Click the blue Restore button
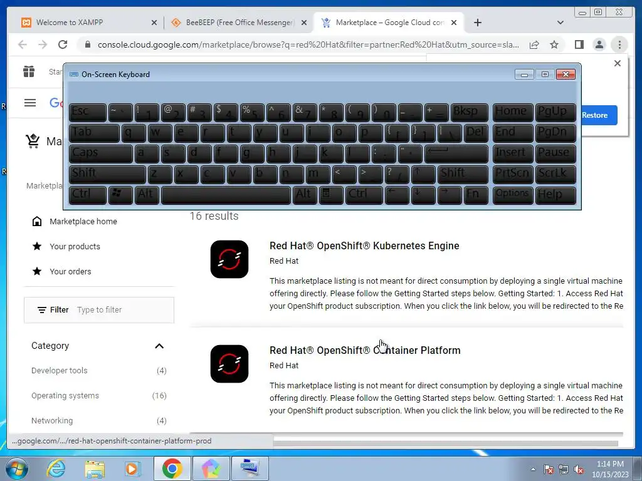Screen dimensions: 642x481 (x=597, y=115)
